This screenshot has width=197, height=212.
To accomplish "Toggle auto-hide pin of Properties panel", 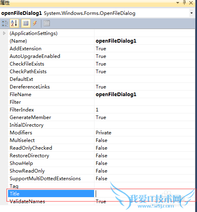I will click(184, 3).
